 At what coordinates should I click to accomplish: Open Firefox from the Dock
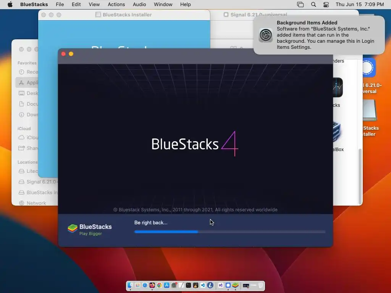coord(152,285)
